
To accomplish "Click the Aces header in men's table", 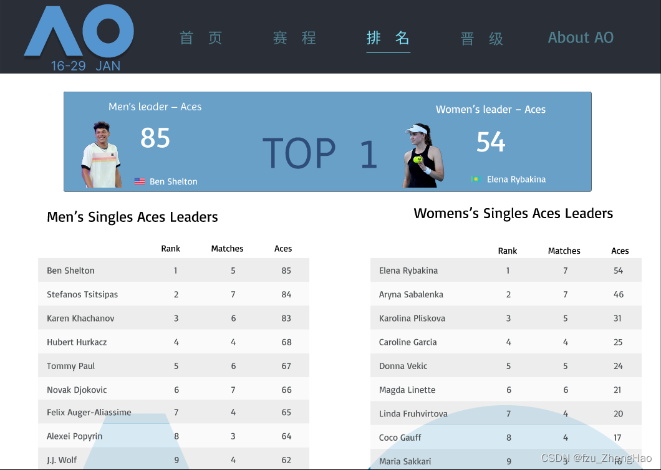I will pos(283,249).
